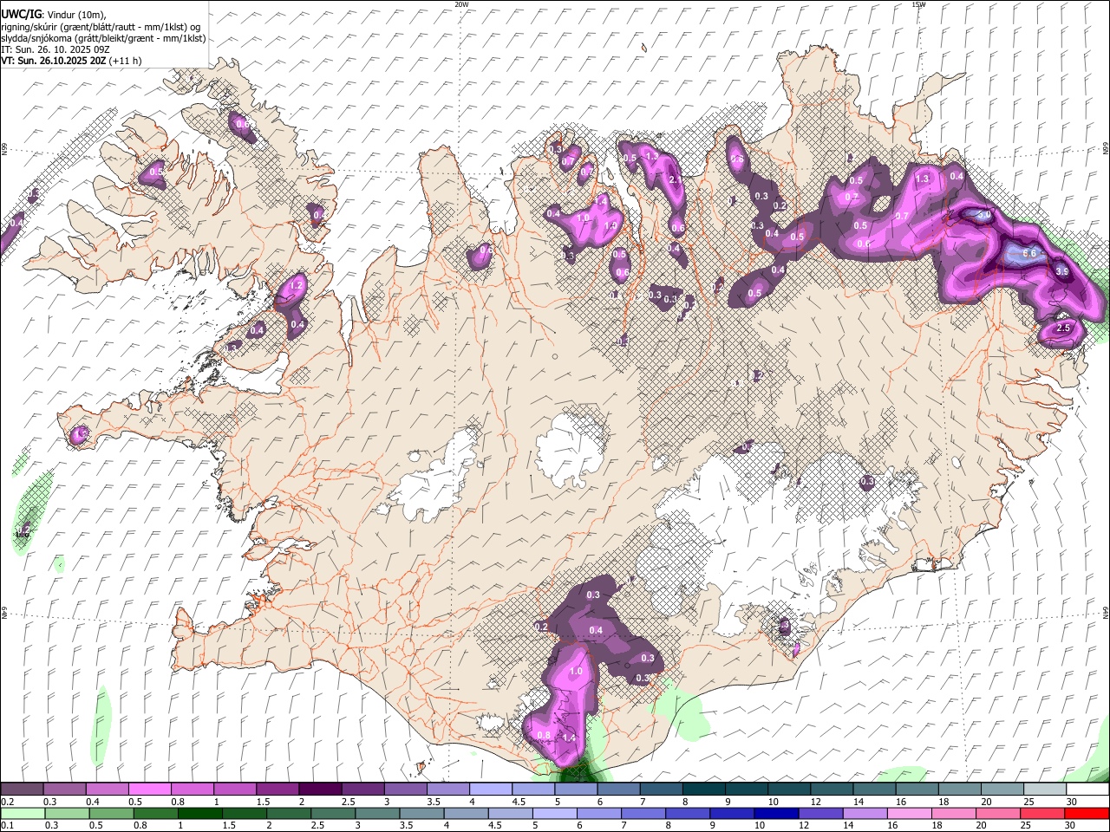Click the 'UWC/IG' title in the header box
The image size is (1110, 832).
(21, 14)
